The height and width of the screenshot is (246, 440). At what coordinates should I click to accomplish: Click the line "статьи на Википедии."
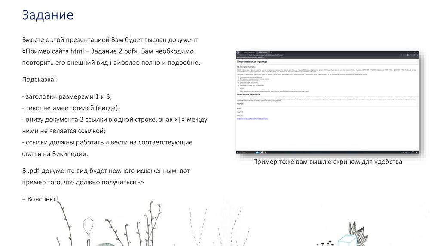click(55, 154)
